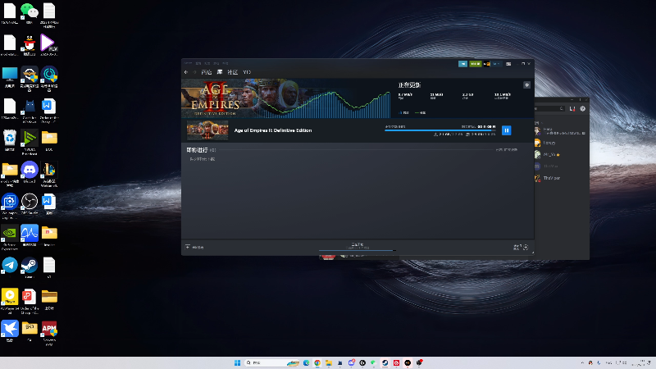Screen dimensions: 656x369
Task: Open the gear settings icon in friends window
Action: click(583, 109)
